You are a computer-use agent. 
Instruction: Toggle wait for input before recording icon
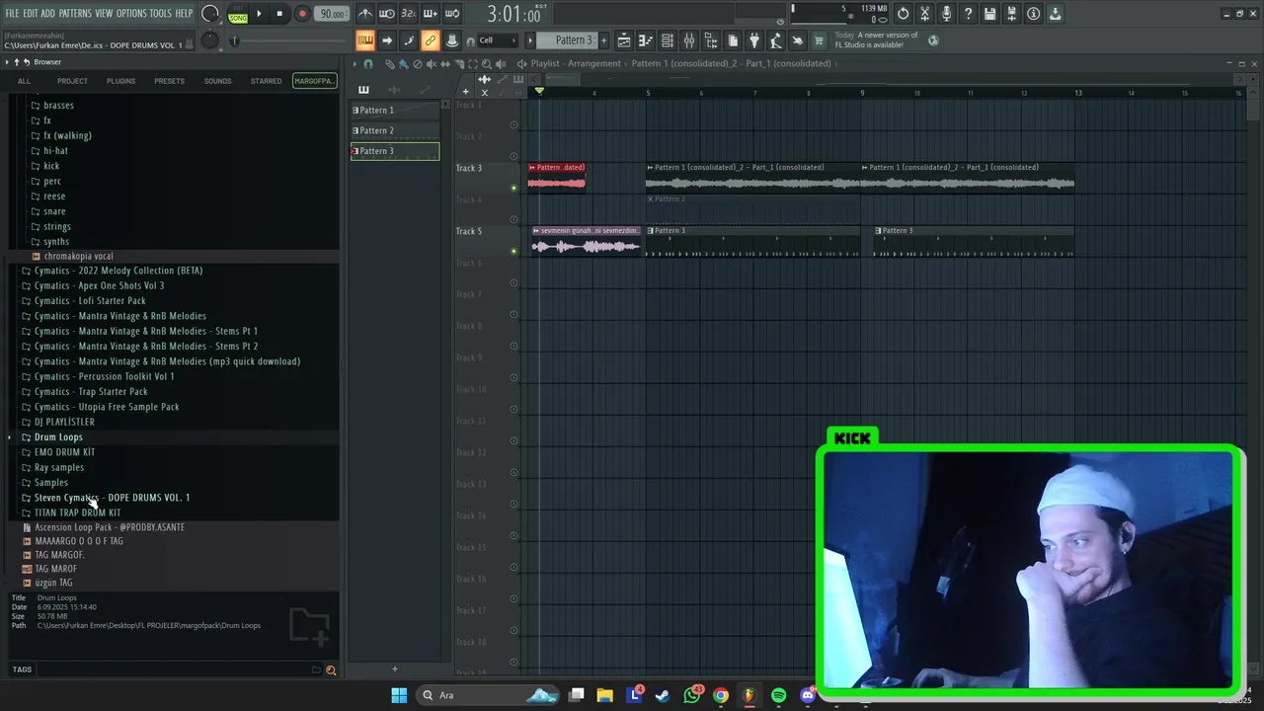pos(387,14)
